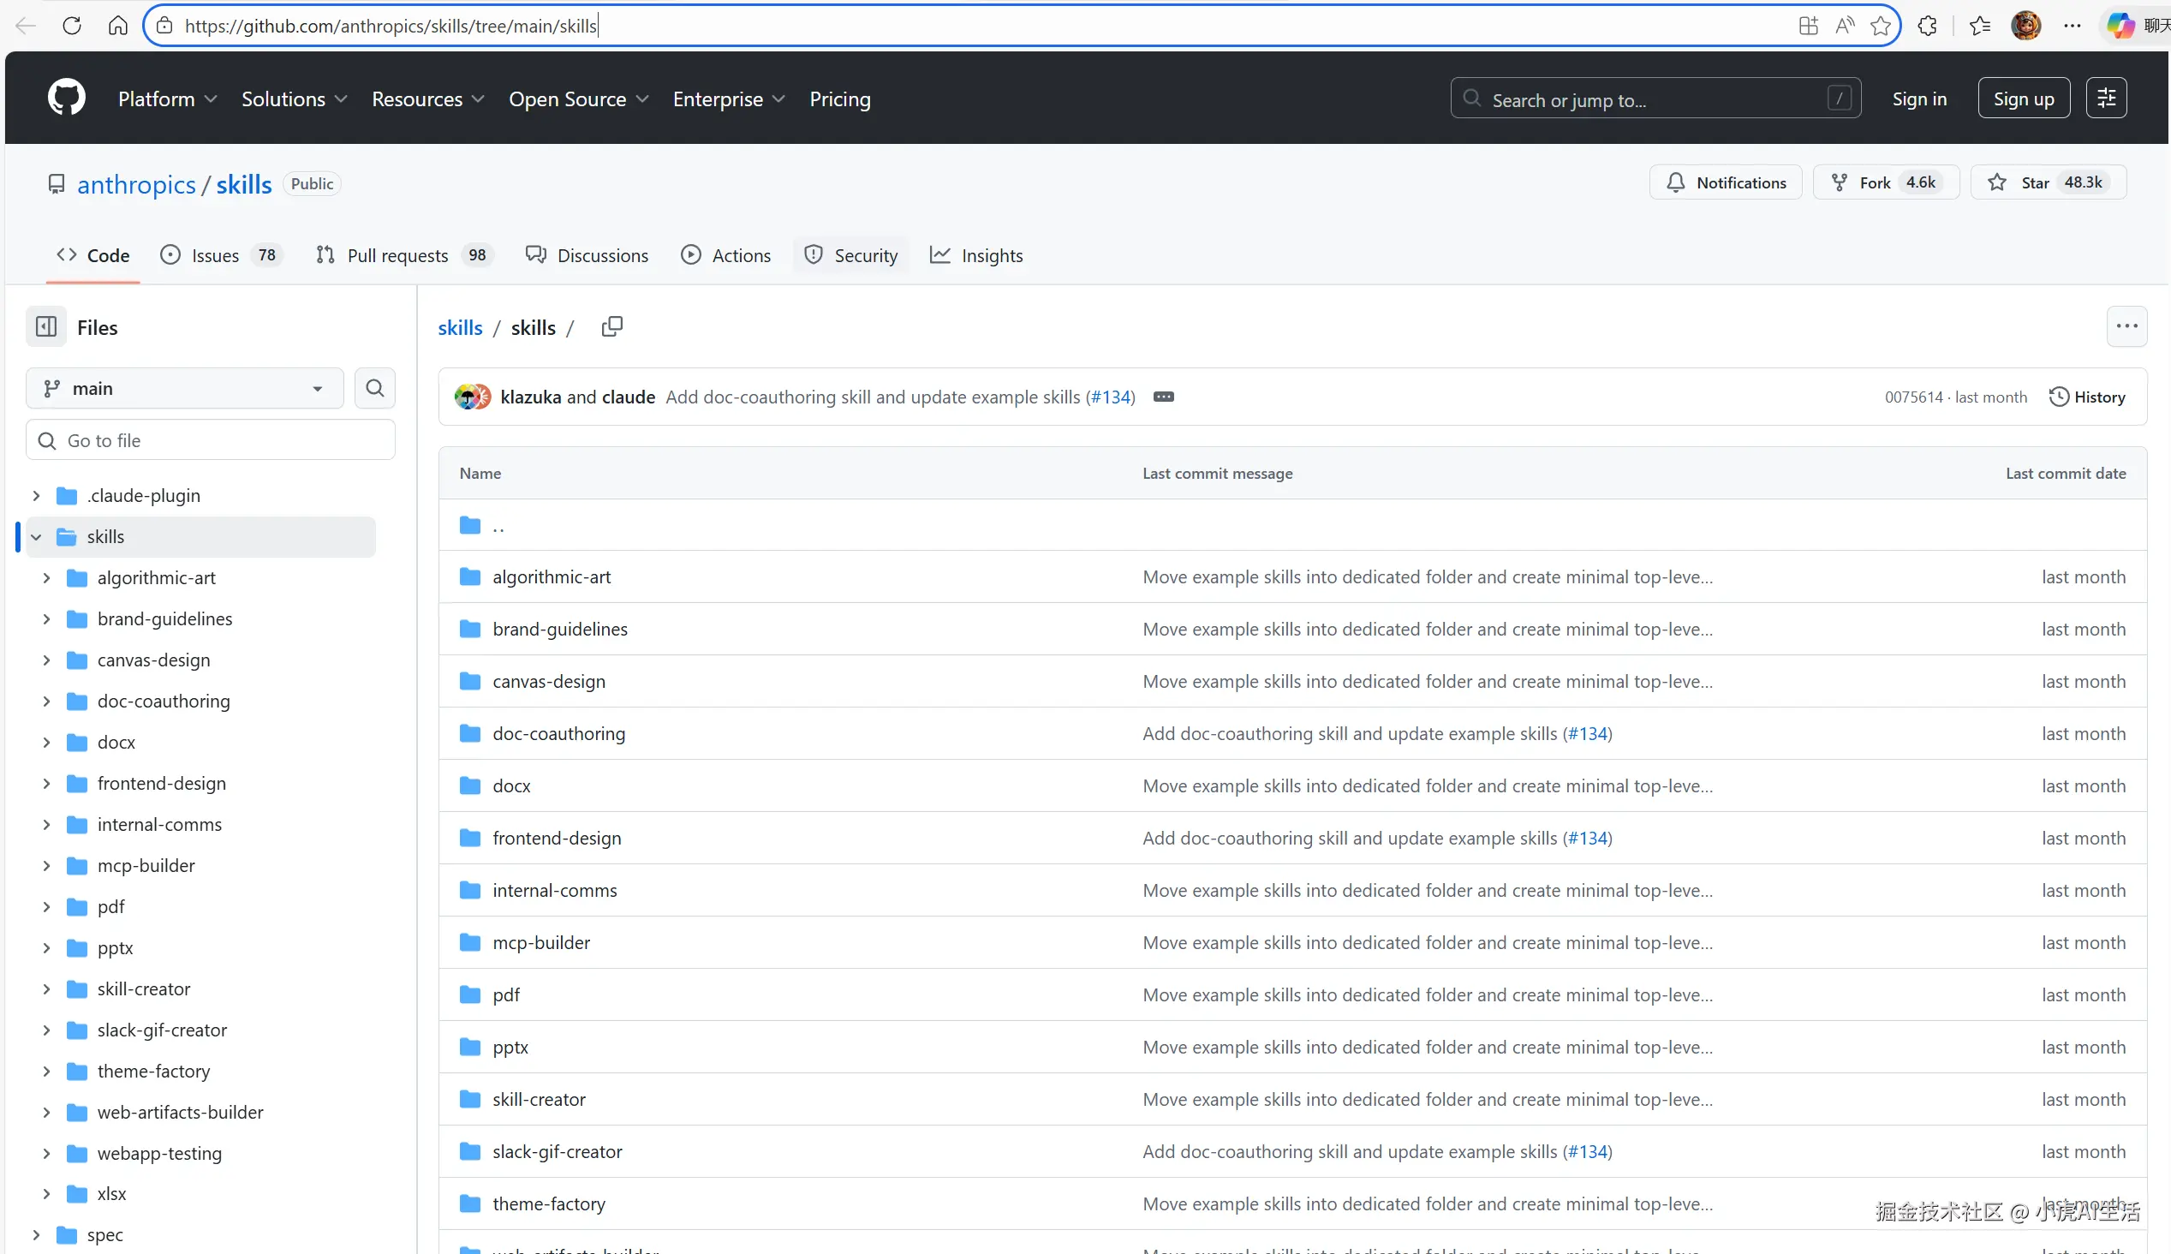
Task: Expand the Platform dropdown menu
Action: (168, 99)
